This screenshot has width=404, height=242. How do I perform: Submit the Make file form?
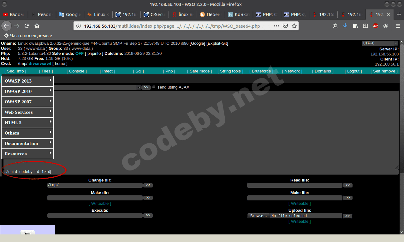pyautogui.click(x=348, y=198)
